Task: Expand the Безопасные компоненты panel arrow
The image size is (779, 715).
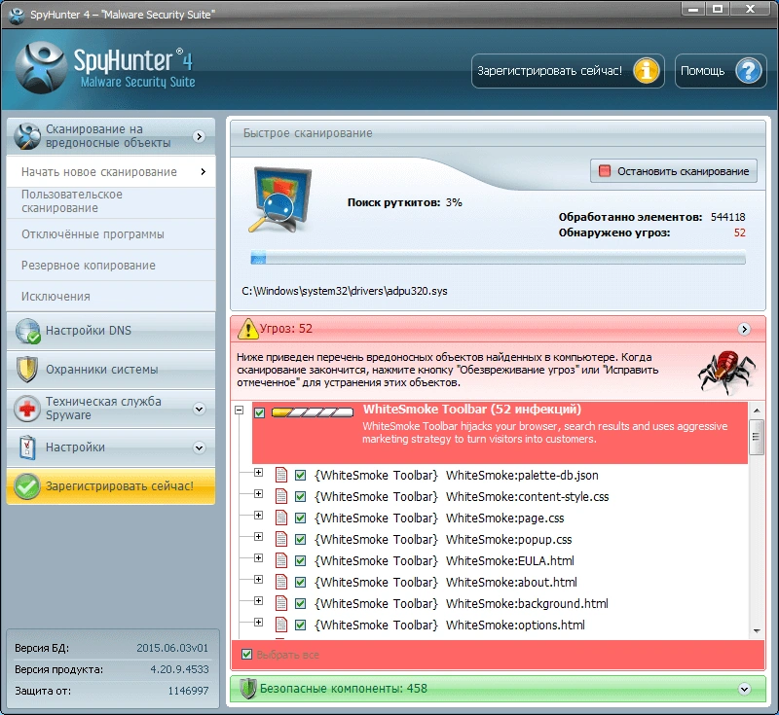Action: point(744,689)
